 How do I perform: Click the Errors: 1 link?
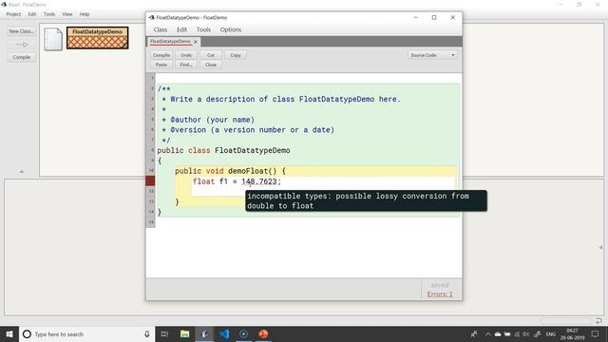[x=440, y=294]
